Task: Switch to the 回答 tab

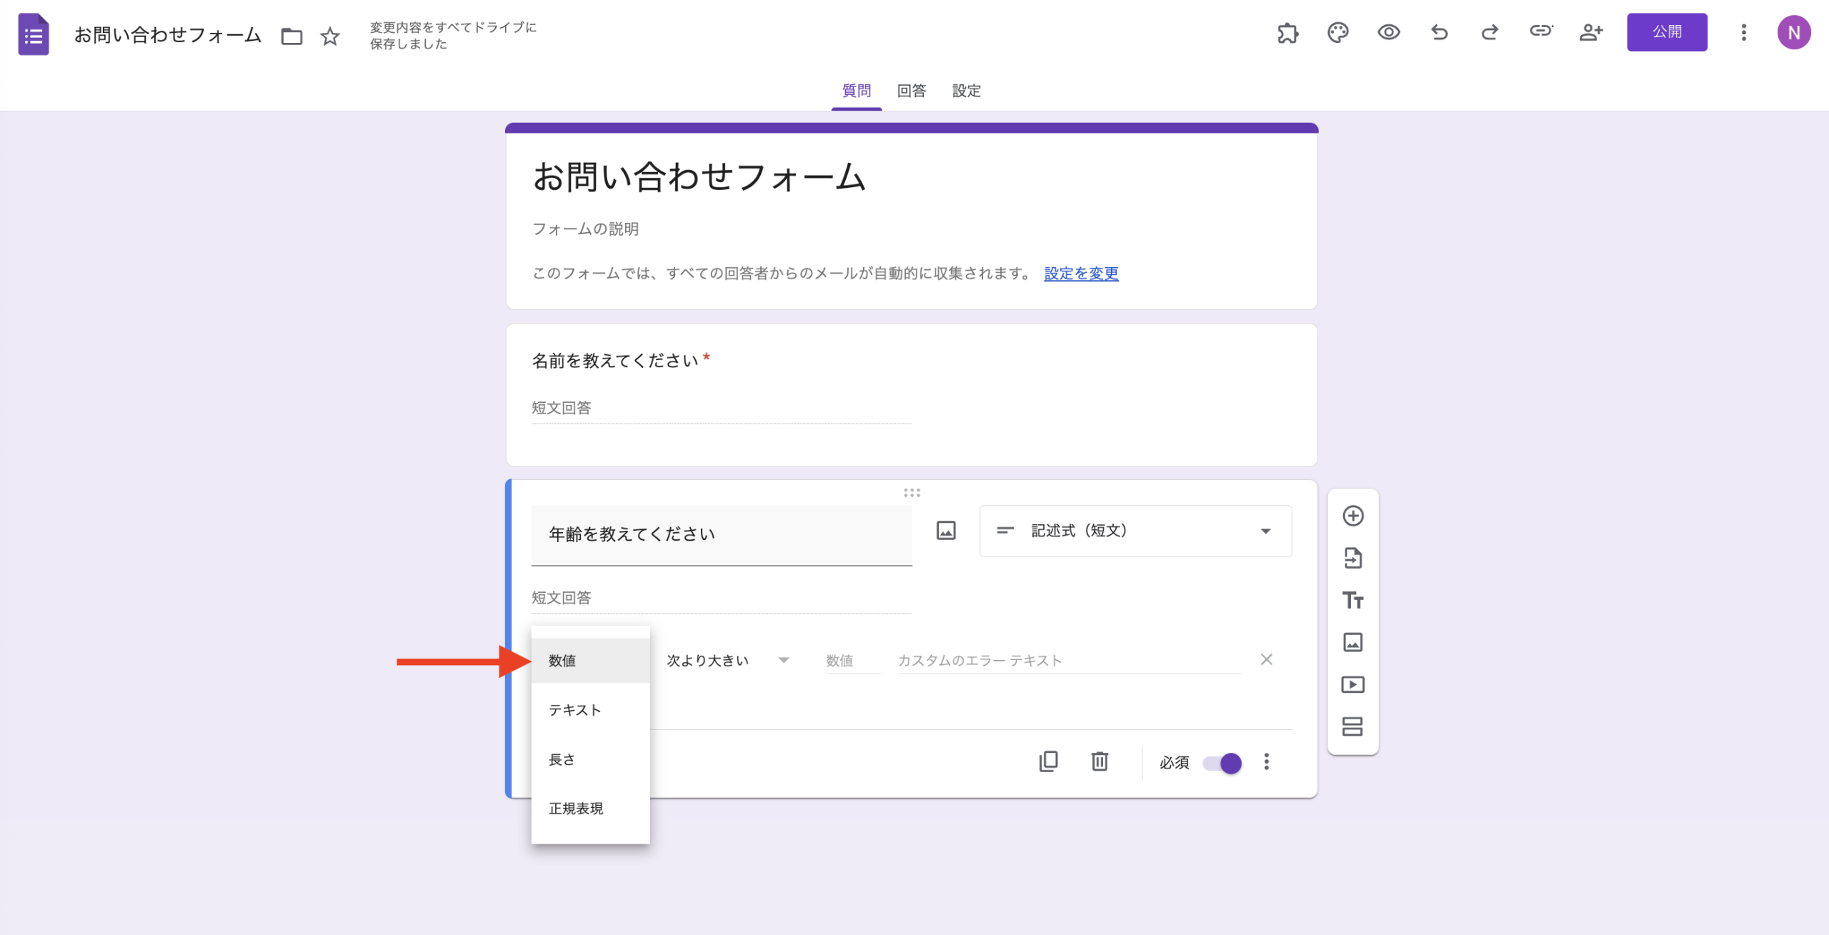Action: coord(910,91)
